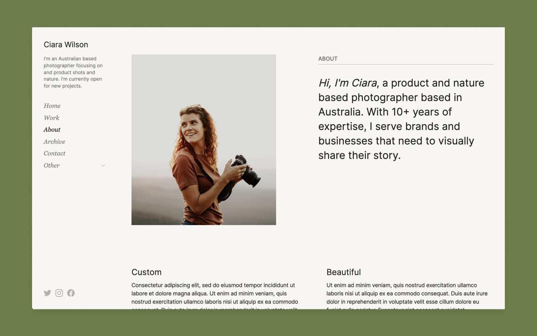Open the photographer portrait photo
This screenshot has height=336, width=537.
click(x=204, y=140)
